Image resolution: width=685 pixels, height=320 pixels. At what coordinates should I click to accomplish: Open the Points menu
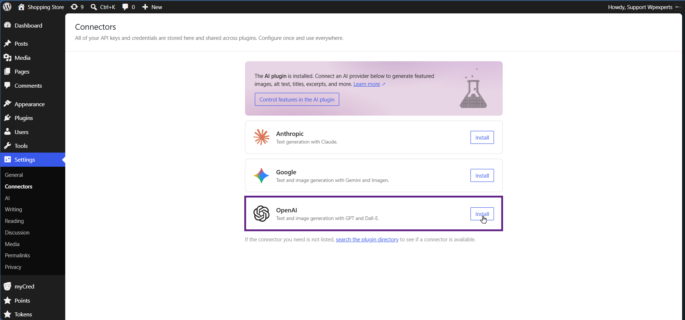coord(33,300)
